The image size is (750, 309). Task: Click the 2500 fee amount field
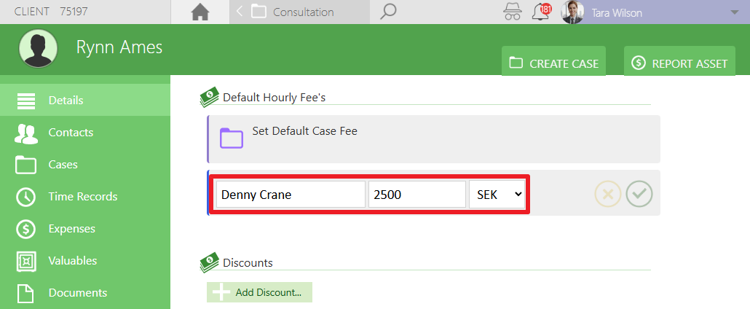click(x=417, y=195)
